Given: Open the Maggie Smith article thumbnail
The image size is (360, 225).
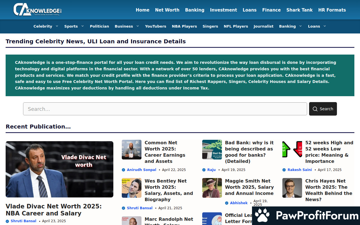Looking at the screenshot, I should tap(212, 188).
